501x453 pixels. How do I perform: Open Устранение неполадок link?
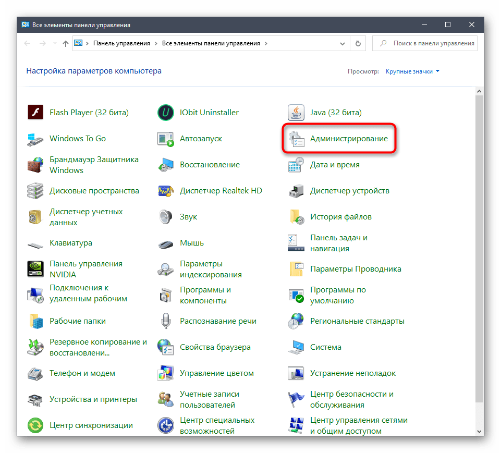click(x=352, y=373)
